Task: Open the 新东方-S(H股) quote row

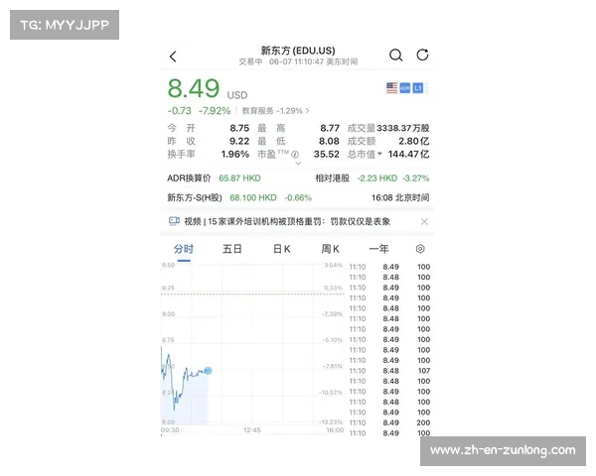Action: 298,197
